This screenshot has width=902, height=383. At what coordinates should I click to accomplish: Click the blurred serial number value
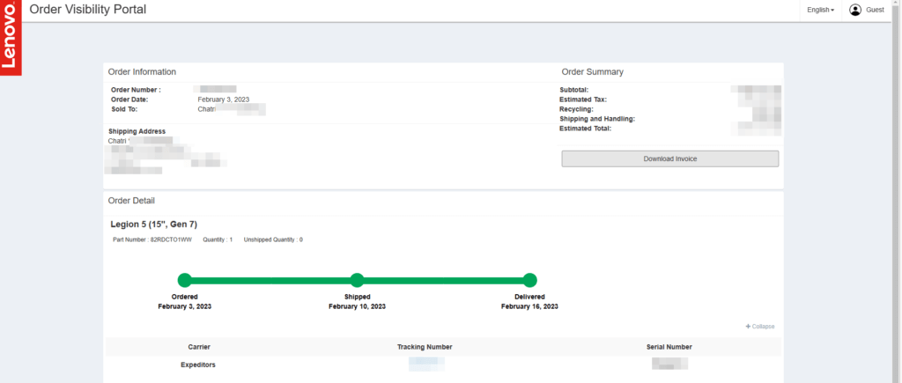pyautogui.click(x=669, y=364)
